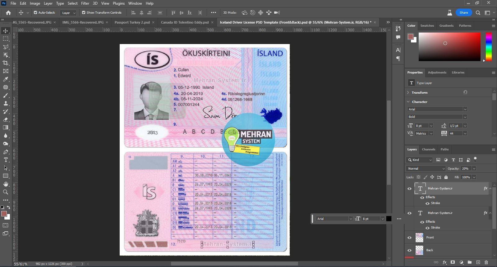Screen dimensions: 497x267
Task: Switch to the Channels tab
Action: coord(428,149)
